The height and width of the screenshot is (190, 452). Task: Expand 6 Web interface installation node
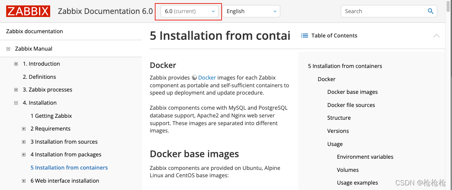24,181
